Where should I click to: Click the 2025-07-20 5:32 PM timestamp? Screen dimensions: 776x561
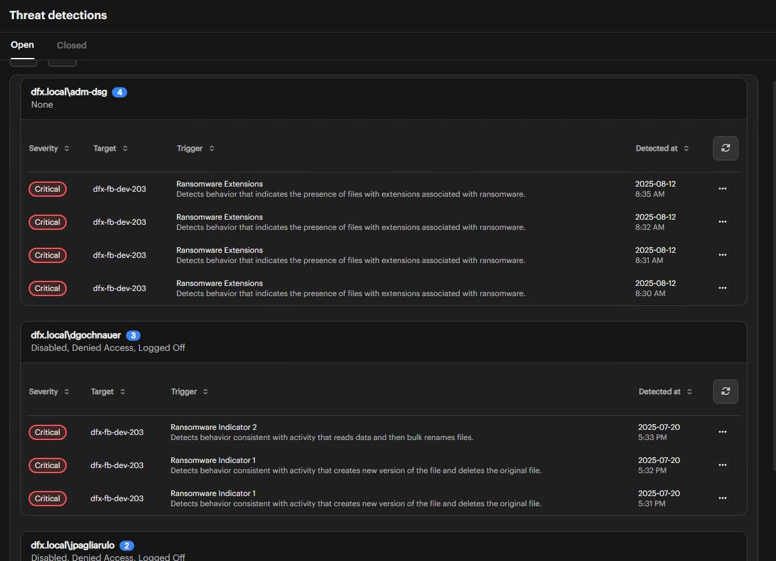(x=659, y=465)
